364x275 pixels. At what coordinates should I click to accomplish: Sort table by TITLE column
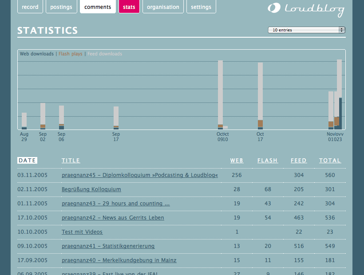coord(71,161)
